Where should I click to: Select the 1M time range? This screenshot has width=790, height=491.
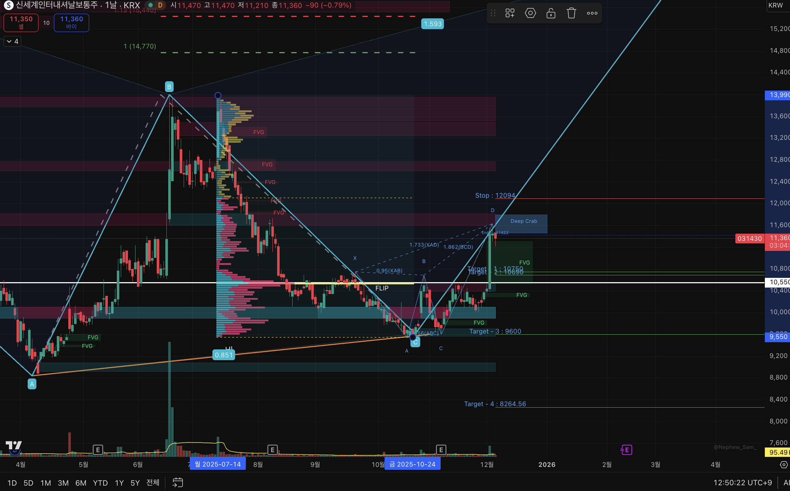pyautogui.click(x=46, y=483)
